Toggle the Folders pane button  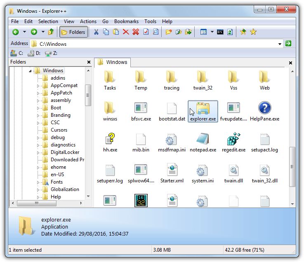(73, 32)
